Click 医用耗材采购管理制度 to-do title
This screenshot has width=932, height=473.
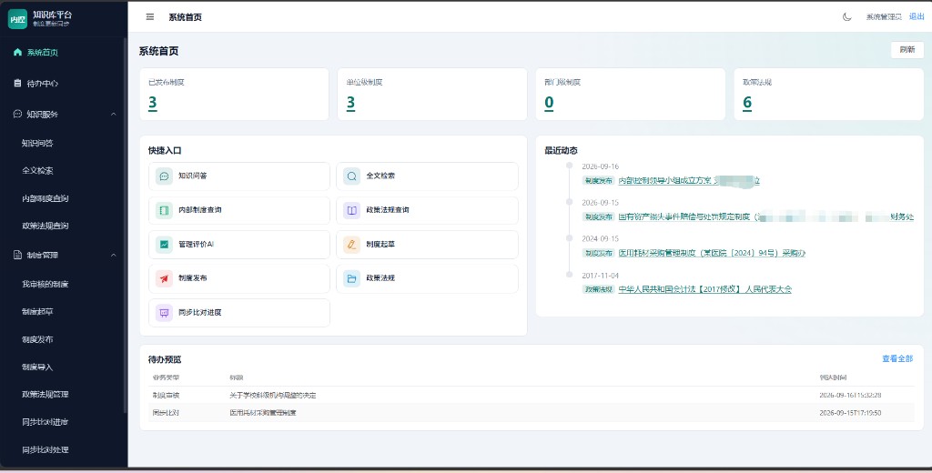263,412
